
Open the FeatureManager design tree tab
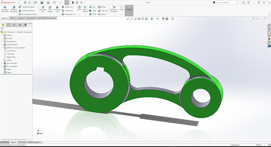pos(3,25)
